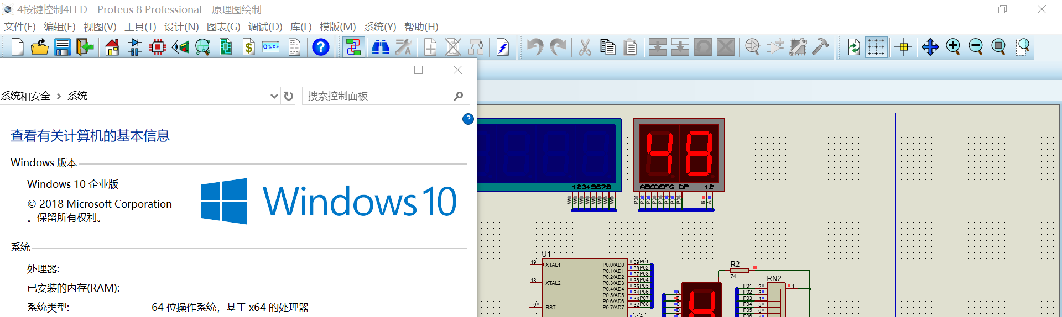Run Electrical Rules Check lightning icon
Viewport: 1062px width, 317px height.
pyautogui.click(x=503, y=47)
